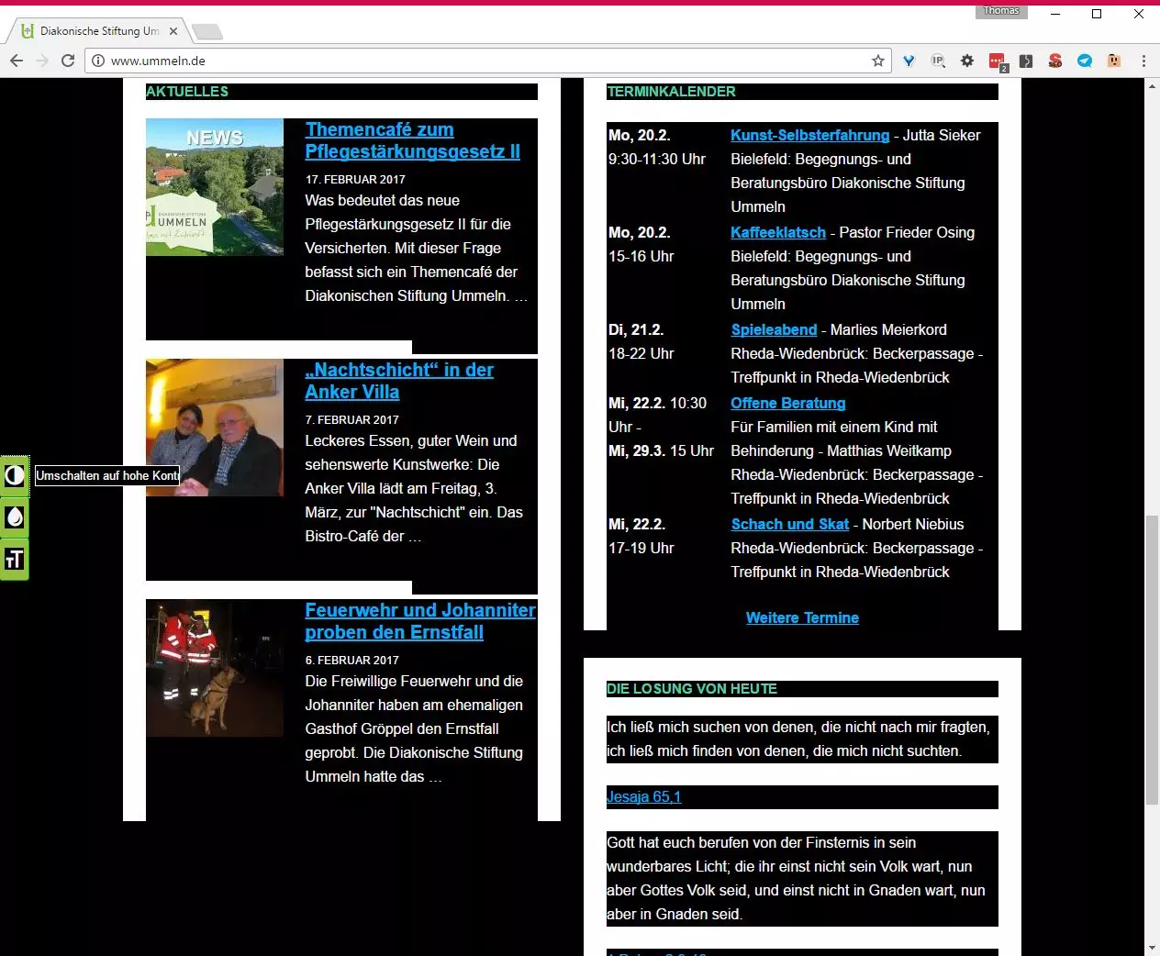1160x956 pixels.
Task: Open the Kaffeeklatsch event link
Action: tap(778, 232)
